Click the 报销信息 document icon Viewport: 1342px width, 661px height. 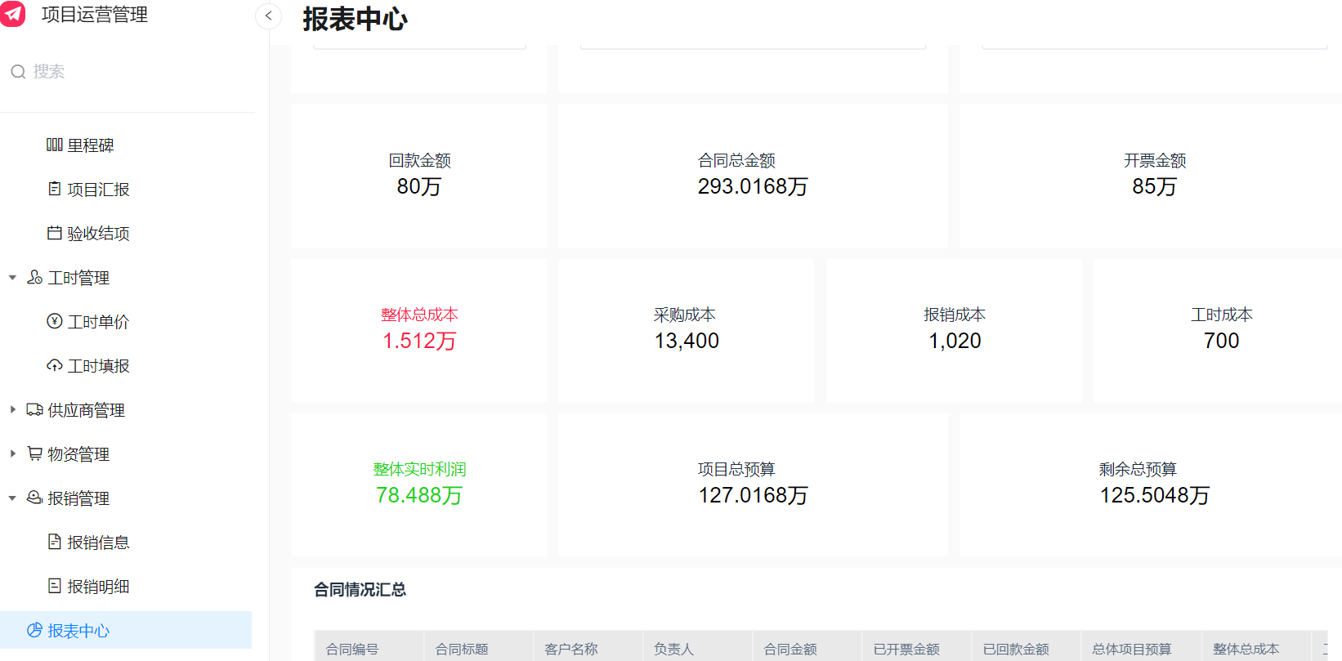(55, 542)
